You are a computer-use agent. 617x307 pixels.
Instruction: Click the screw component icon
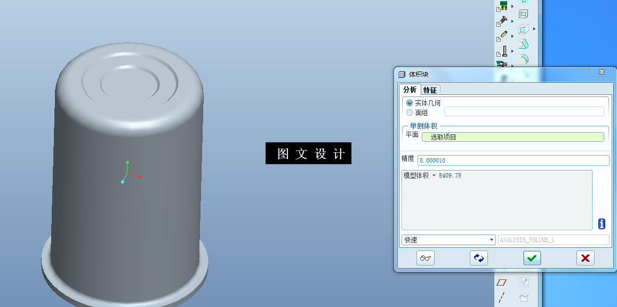[x=502, y=21]
